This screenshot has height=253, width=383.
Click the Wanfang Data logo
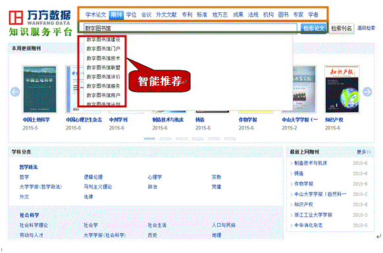coord(40,23)
